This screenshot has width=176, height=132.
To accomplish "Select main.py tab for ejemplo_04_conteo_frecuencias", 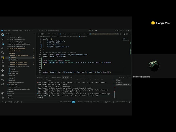I will 74,34.
